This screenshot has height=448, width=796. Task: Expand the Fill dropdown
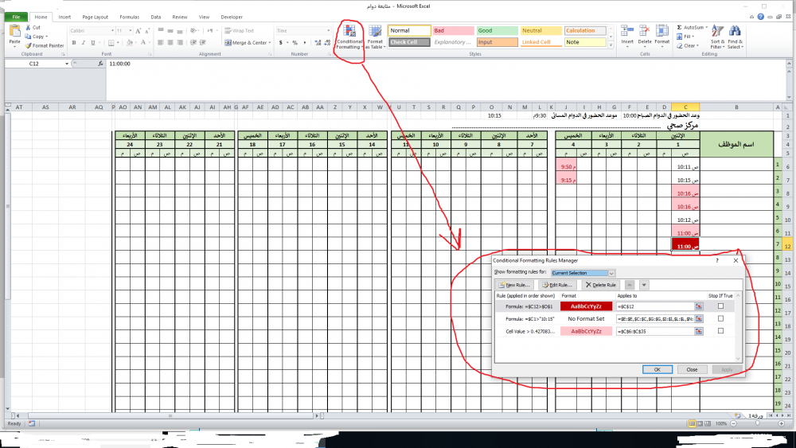point(693,37)
